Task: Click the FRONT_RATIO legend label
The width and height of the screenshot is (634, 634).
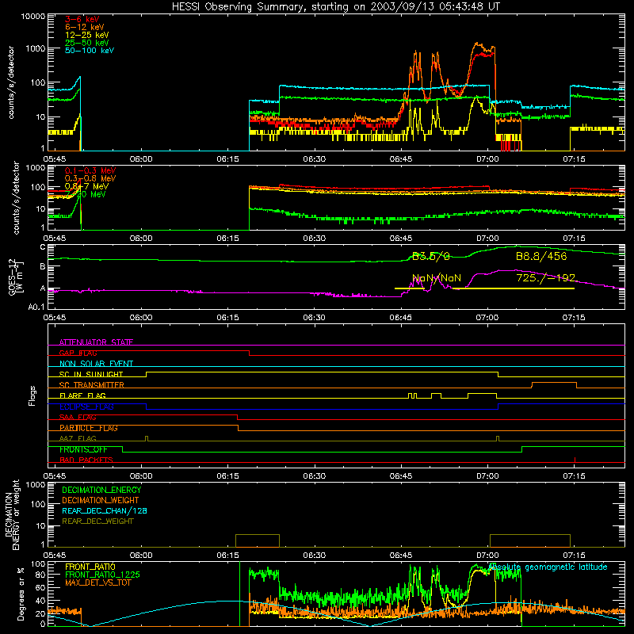Action: pos(90,567)
